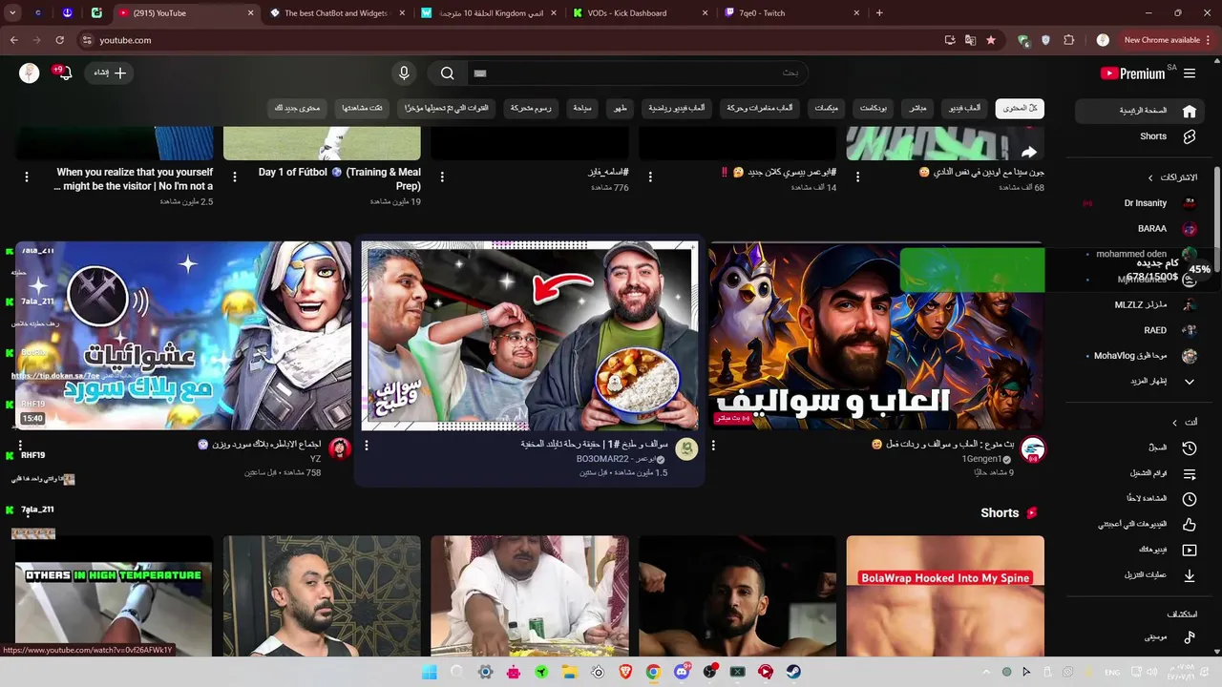Screen dimensions: 1222x687
Task: Select the Mixes (ميكسات) filter chip
Action: (x=827, y=109)
